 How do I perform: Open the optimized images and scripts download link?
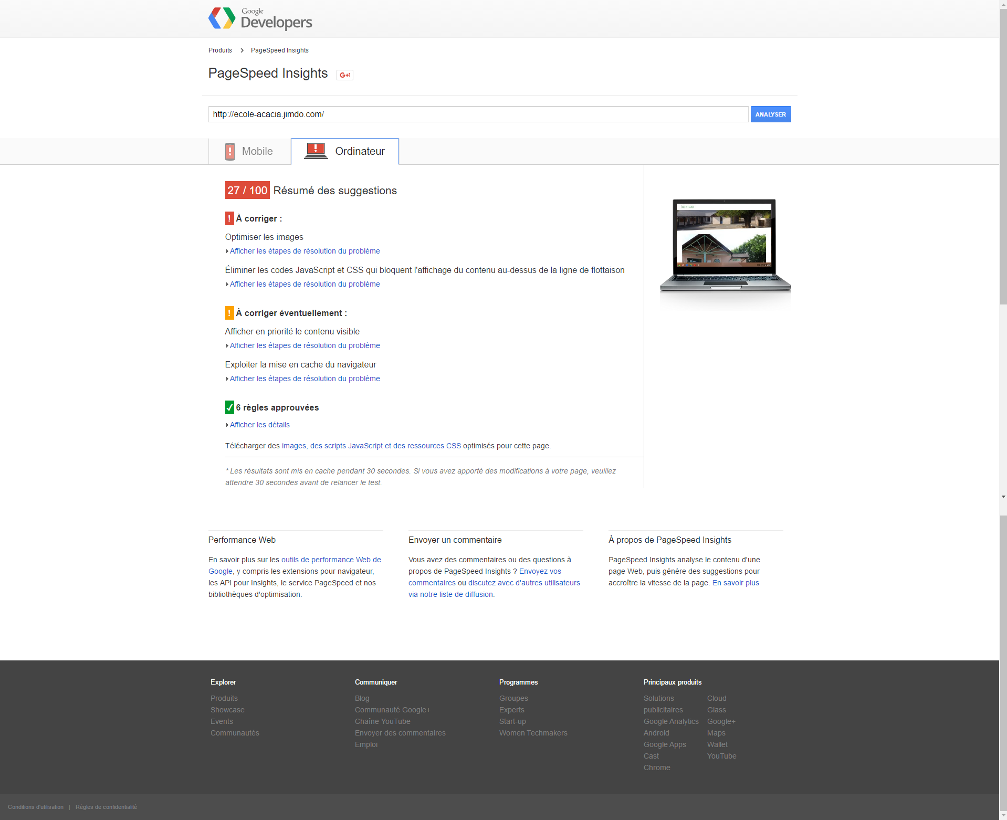click(371, 446)
